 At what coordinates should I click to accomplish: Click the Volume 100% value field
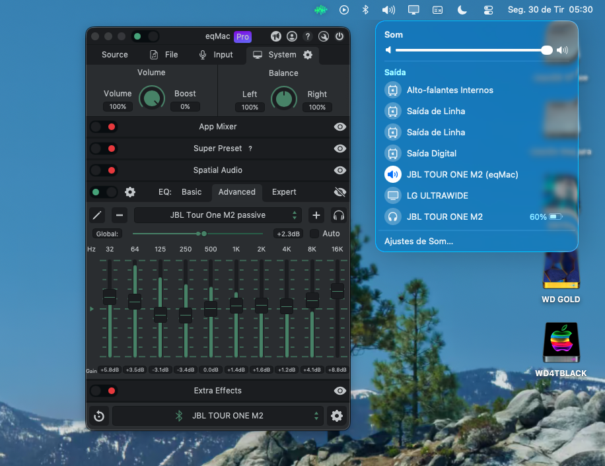click(118, 107)
